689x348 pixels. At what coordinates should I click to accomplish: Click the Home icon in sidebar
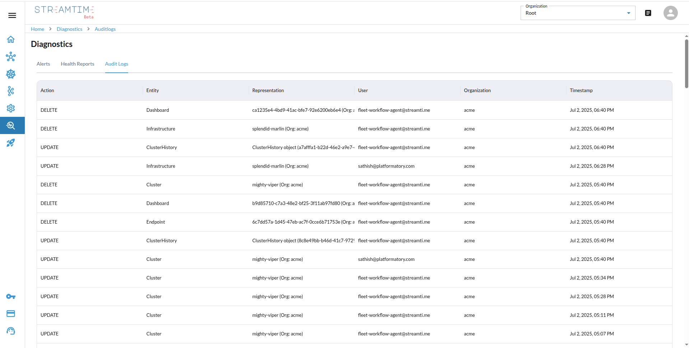[x=11, y=39]
